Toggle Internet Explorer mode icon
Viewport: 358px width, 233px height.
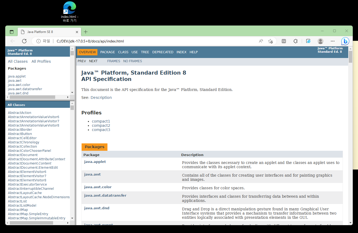(308, 41)
